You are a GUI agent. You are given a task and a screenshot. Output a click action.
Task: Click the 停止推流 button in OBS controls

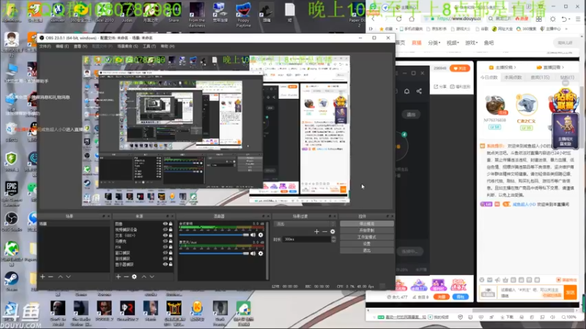[367, 224]
